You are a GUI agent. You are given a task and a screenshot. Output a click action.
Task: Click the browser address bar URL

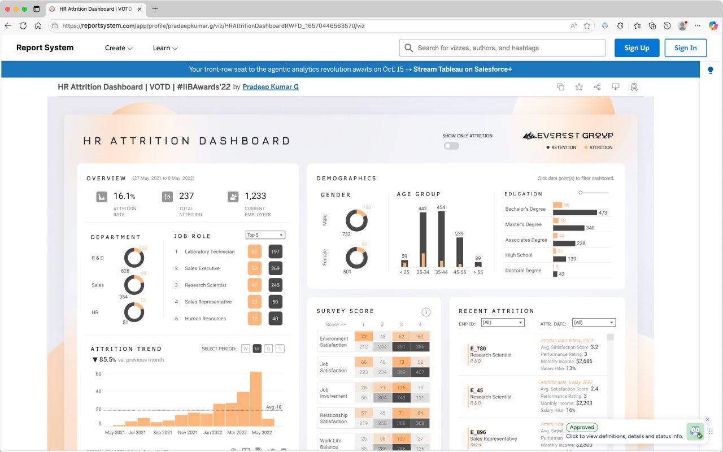point(214,25)
